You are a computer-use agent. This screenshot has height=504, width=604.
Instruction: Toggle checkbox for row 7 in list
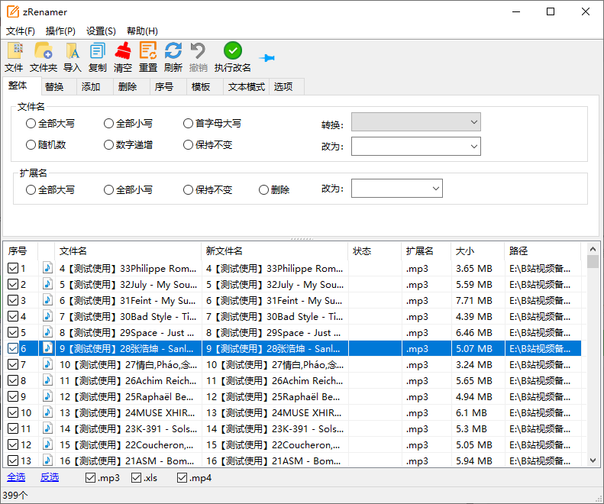(x=13, y=364)
